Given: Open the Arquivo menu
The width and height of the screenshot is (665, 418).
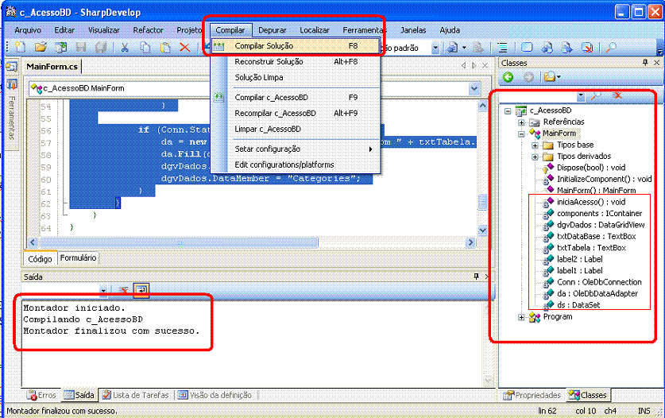Looking at the screenshot, I should click(28, 30).
